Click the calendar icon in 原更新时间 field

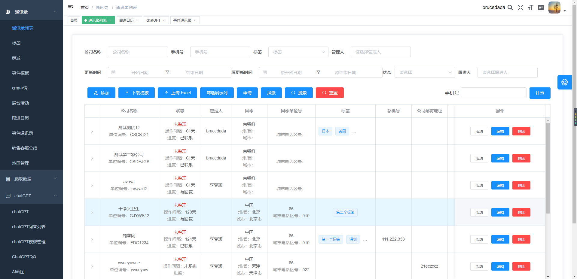click(x=265, y=72)
